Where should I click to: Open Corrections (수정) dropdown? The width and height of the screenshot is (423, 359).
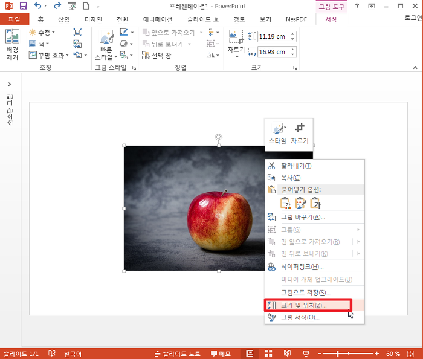click(42, 33)
